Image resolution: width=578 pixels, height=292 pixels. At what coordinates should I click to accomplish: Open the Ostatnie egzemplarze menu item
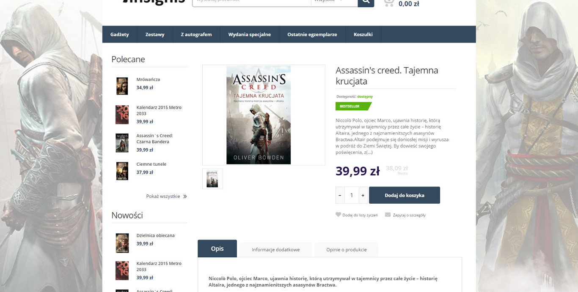(x=312, y=35)
